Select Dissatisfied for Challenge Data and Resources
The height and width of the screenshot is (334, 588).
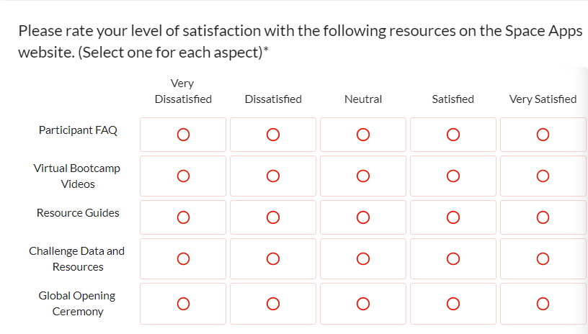click(272, 258)
